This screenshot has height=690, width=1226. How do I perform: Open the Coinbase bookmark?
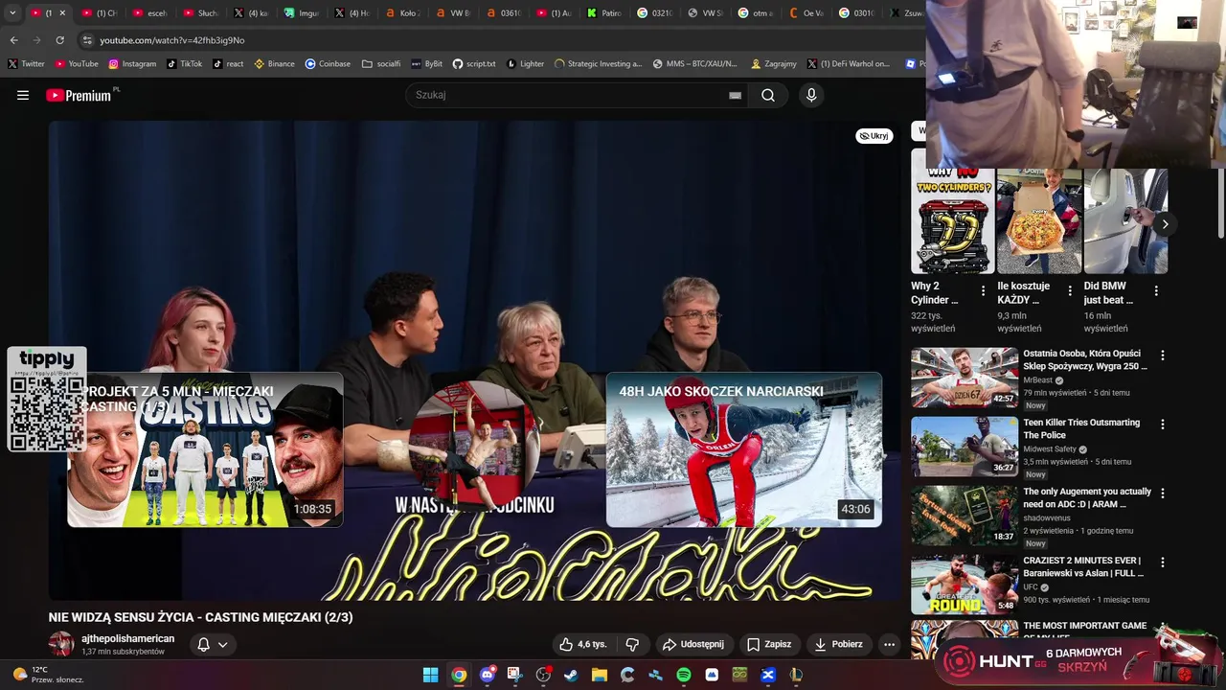[x=328, y=63]
